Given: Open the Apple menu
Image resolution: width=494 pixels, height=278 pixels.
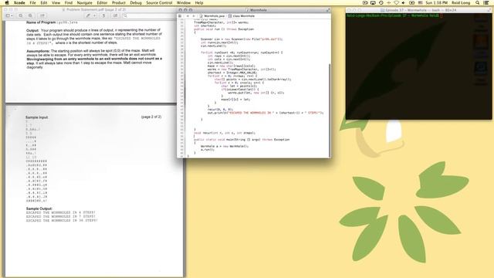Looking at the screenshot, I should coord(7,2).
